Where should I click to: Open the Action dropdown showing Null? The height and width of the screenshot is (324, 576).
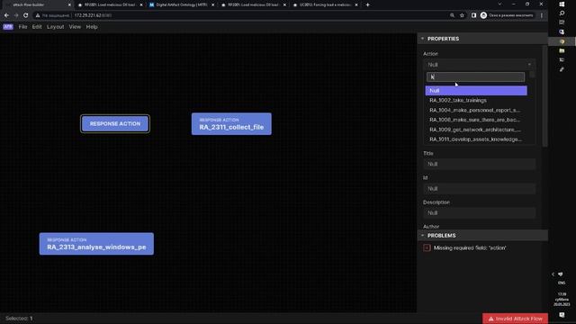click(479, 65)
